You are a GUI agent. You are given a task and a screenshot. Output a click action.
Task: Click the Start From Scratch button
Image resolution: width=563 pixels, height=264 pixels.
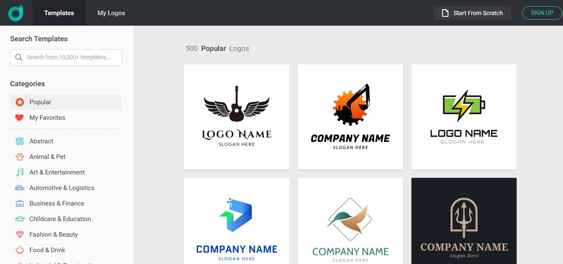click(x=472, y=13)
